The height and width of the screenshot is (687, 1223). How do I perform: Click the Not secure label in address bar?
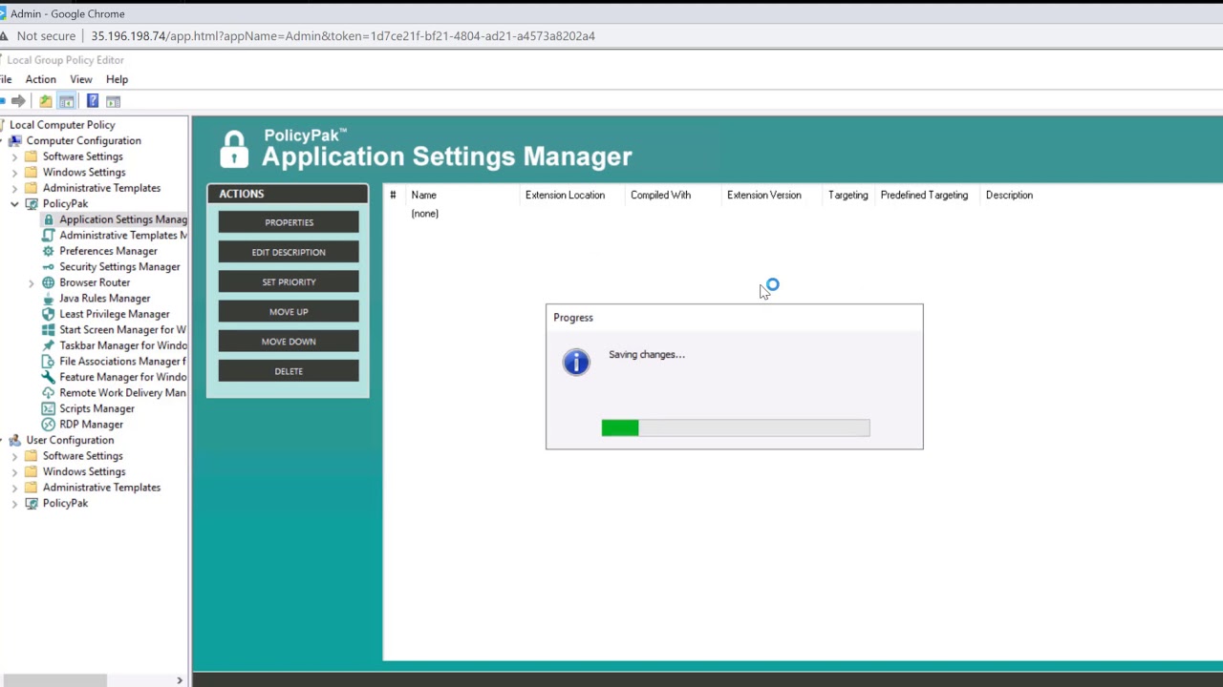[x=46, y=36]
